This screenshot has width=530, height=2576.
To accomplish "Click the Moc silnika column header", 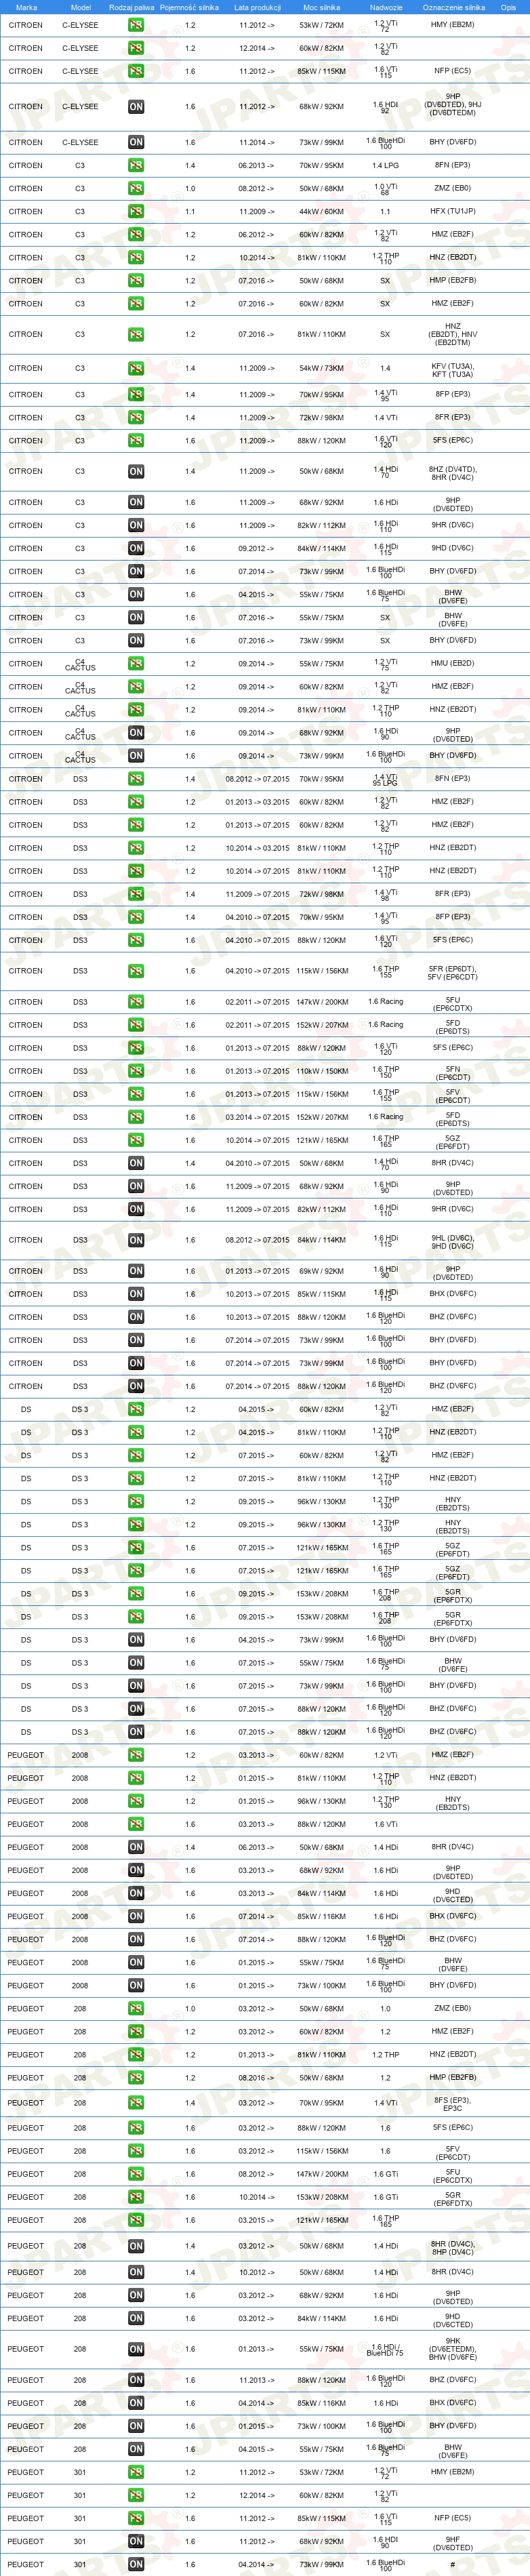I will [321, 7].
